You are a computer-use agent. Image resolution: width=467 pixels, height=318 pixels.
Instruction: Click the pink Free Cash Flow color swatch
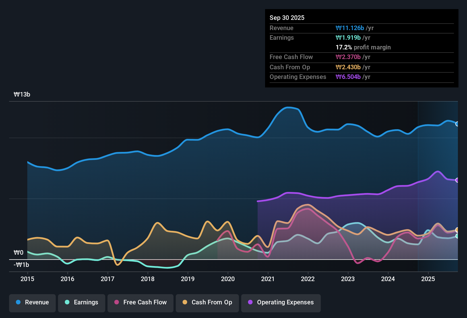[116, 302]
